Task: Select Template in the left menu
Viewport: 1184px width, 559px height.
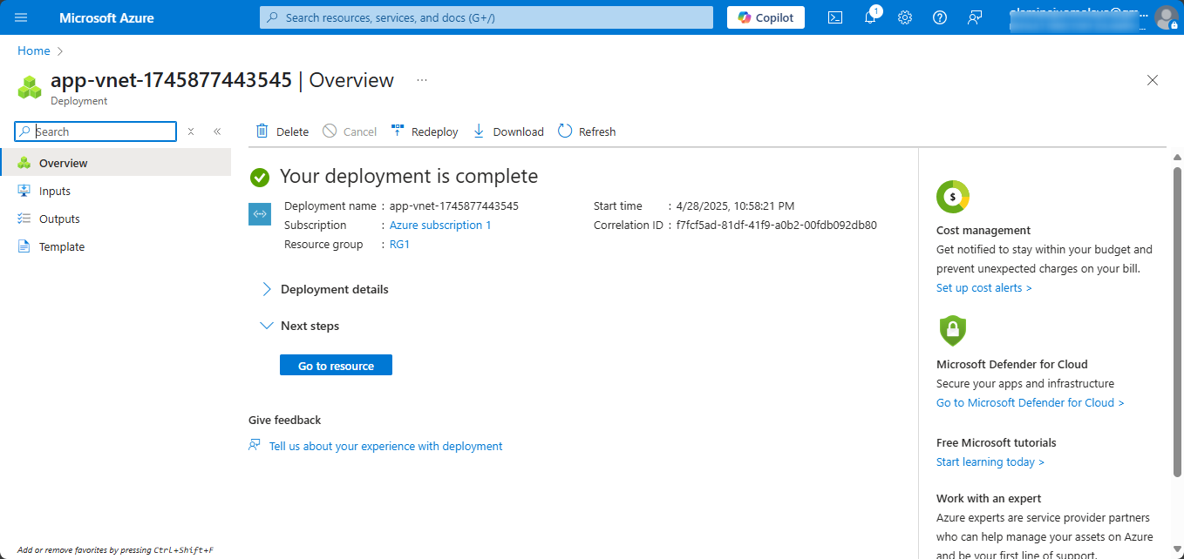Action: (116, 246)
